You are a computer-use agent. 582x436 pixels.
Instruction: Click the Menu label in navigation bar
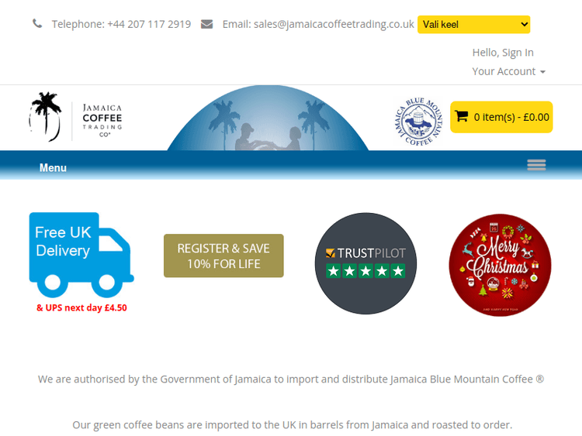point(53,168)
